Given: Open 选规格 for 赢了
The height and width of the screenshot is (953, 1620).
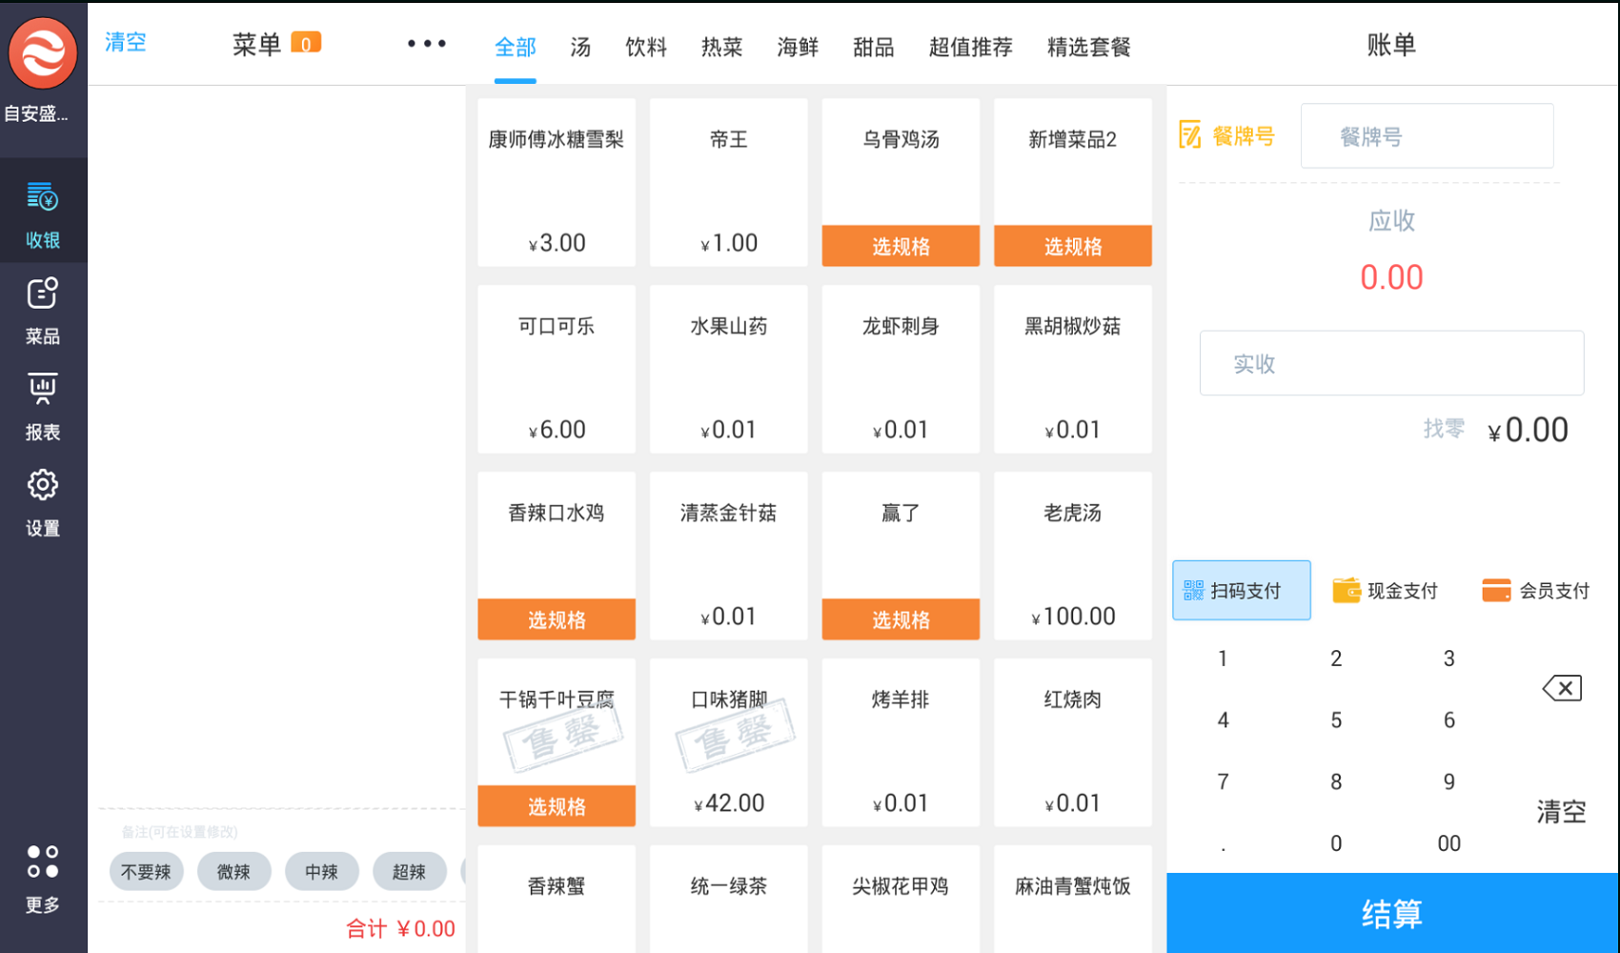Looking at the screenshot, I should click(901, 619).
